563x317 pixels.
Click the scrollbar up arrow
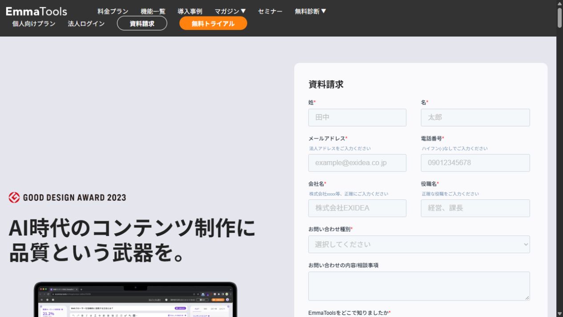point(559,3)
